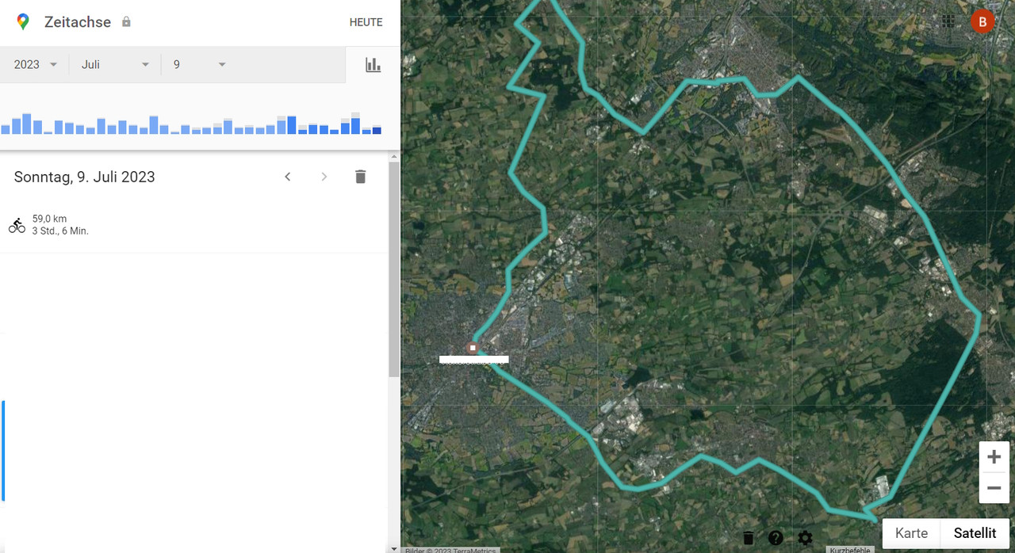Switch the map to Satellit view
The width and height of the screenshot is (1015, 553).
975,533
